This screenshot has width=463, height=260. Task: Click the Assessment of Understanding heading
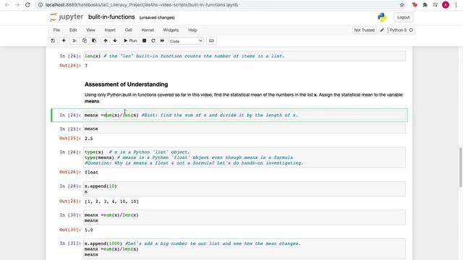[126, 84]
